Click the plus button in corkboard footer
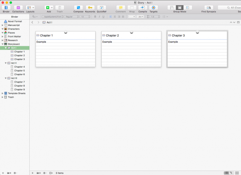The image size is (241, 175). [x=32, y=173]
